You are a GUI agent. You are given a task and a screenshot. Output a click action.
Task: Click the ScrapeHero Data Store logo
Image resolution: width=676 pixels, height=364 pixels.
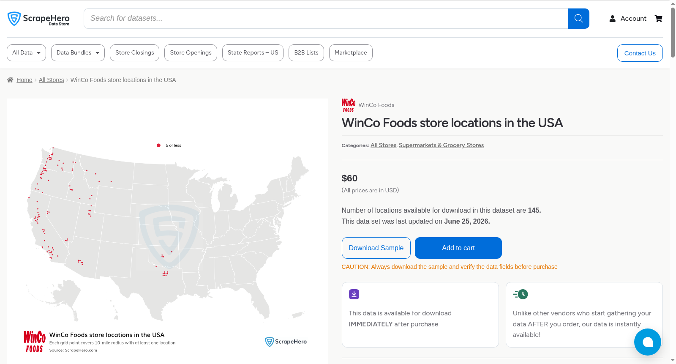(38, 19)
